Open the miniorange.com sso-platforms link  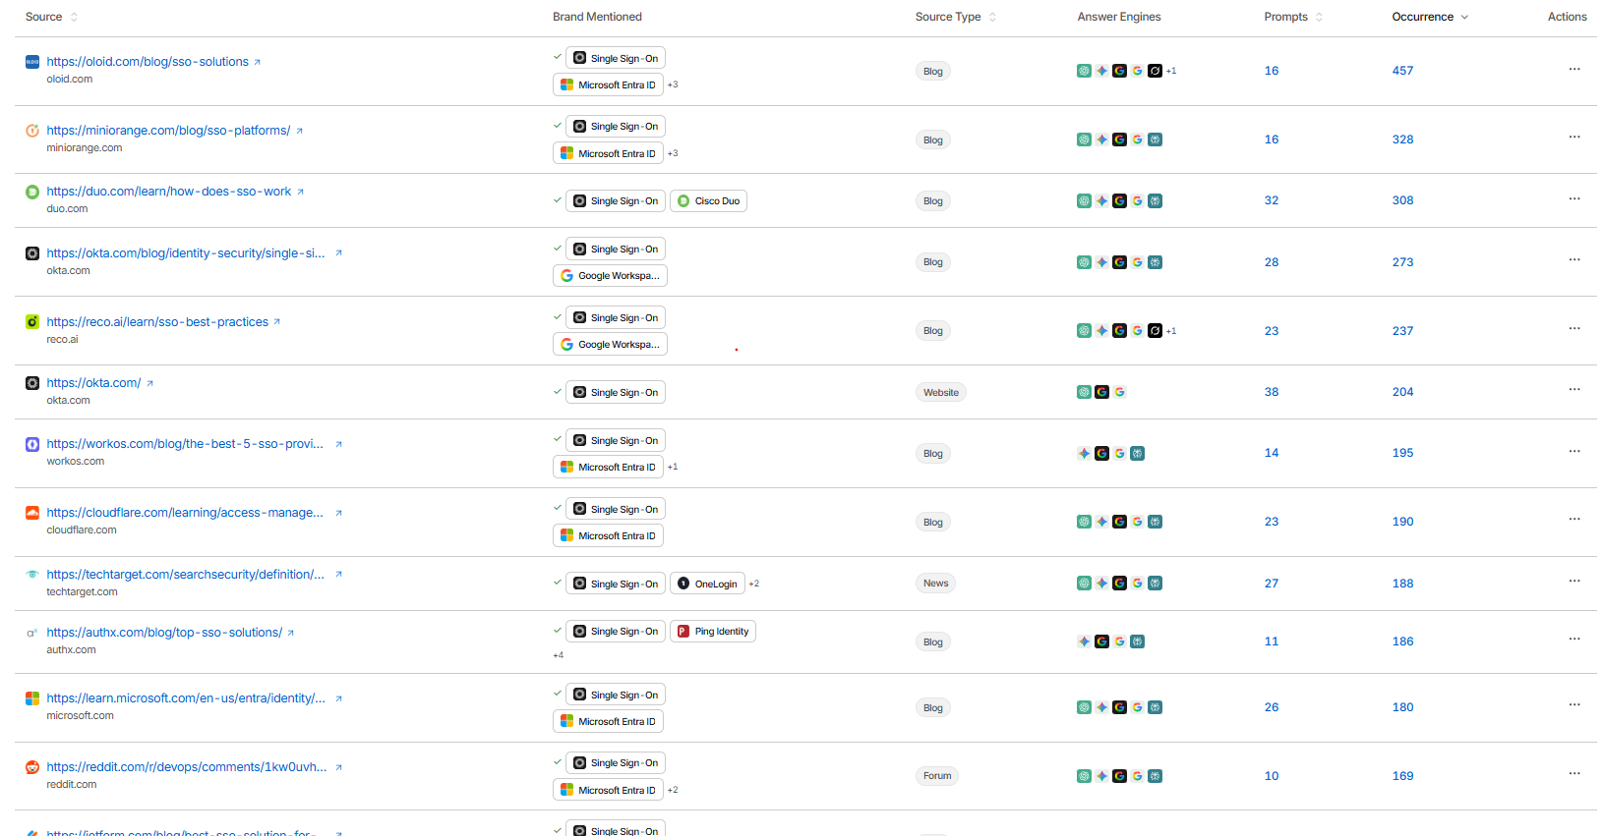click(168, 131)
